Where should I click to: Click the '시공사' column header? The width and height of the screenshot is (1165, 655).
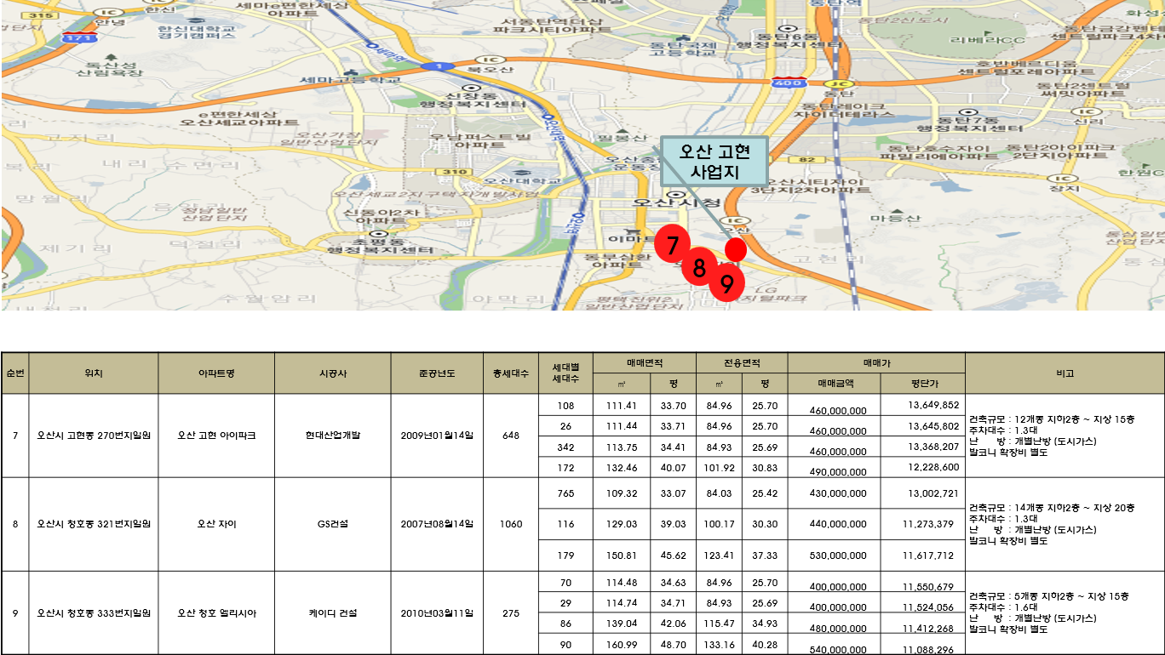333,373
